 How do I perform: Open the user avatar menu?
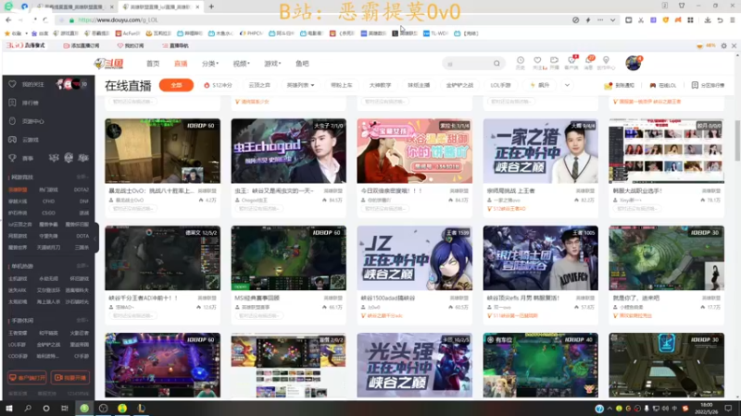click(x=633, y=63)
